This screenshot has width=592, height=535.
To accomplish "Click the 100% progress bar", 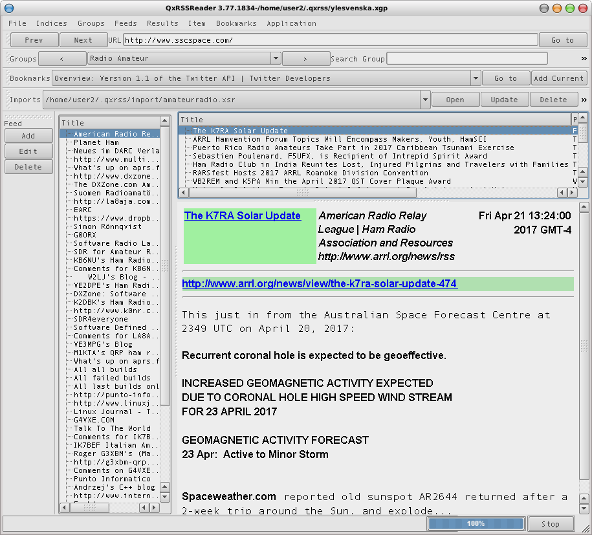I will (x=476, y=523).
